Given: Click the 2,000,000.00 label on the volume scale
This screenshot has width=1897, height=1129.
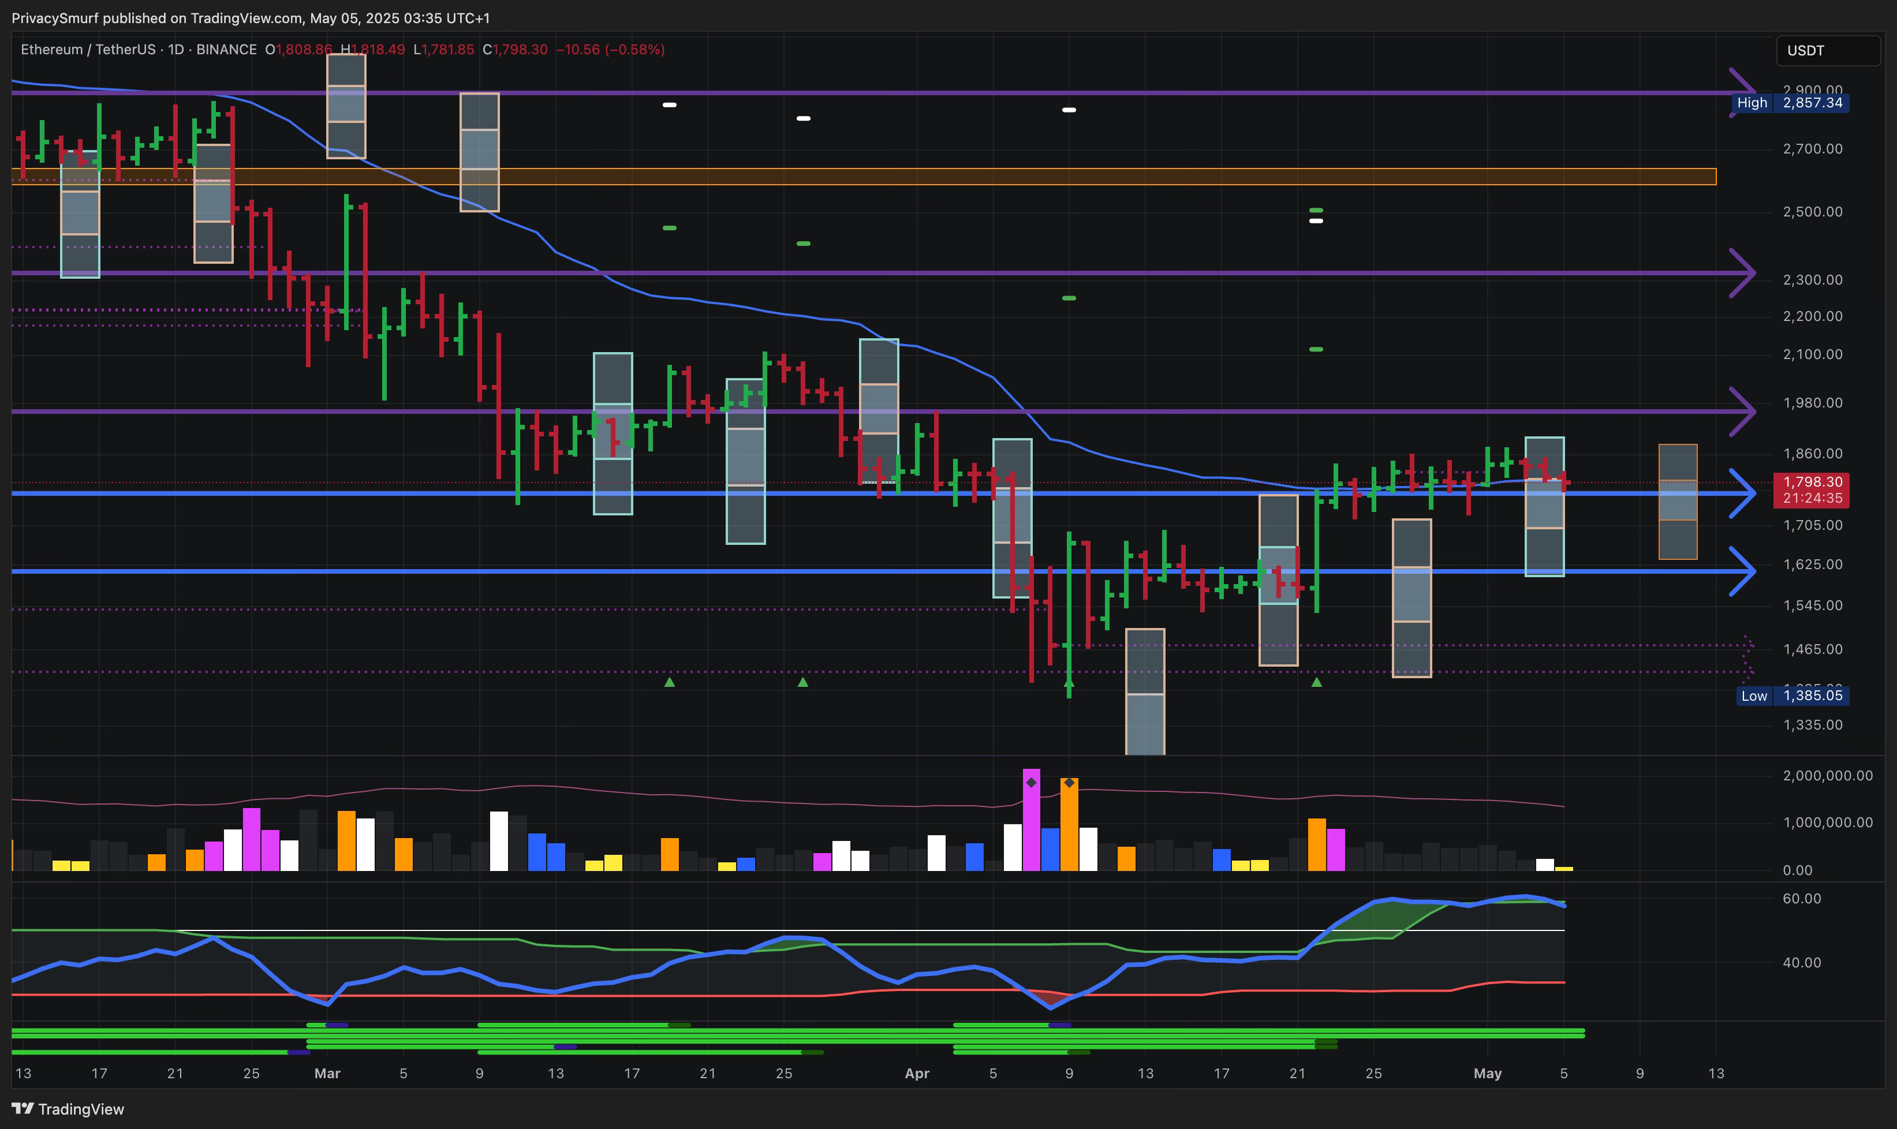Looking at the screenshot, I should (1827, 775).
